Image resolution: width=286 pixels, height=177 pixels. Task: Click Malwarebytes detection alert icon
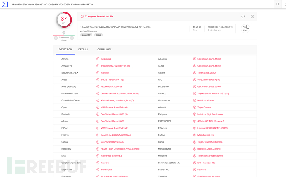coord(194,149)
